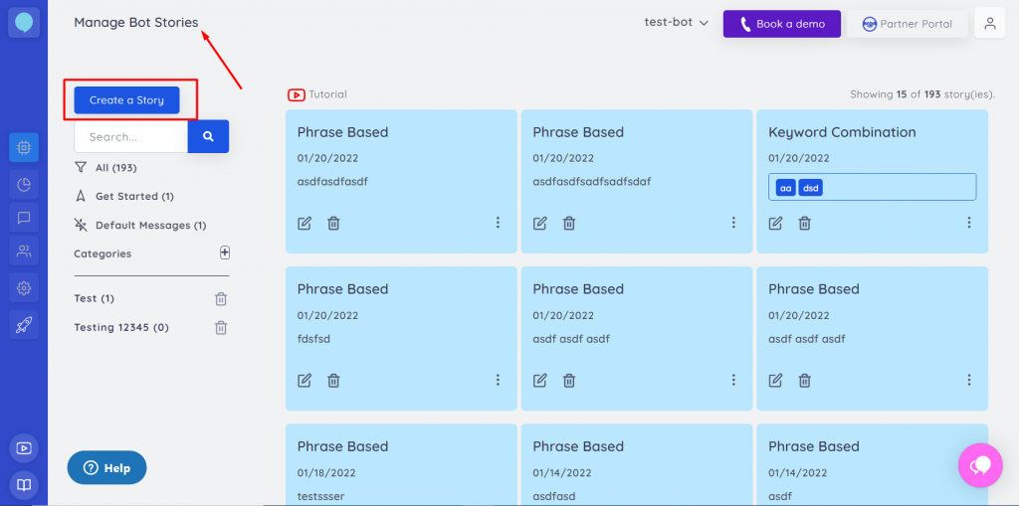This screenshot has height=506, width=1019.
Task: Click the blue search magnifier button
Action: (x=208, y=136)
